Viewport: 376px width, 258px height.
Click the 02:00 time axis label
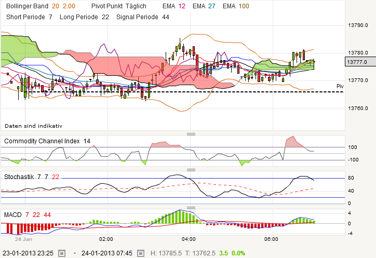[x=106, y=239]
